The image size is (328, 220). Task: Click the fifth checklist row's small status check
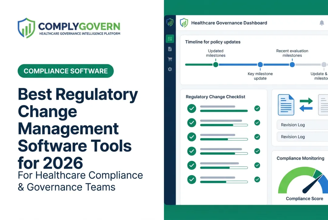(257, 165)
